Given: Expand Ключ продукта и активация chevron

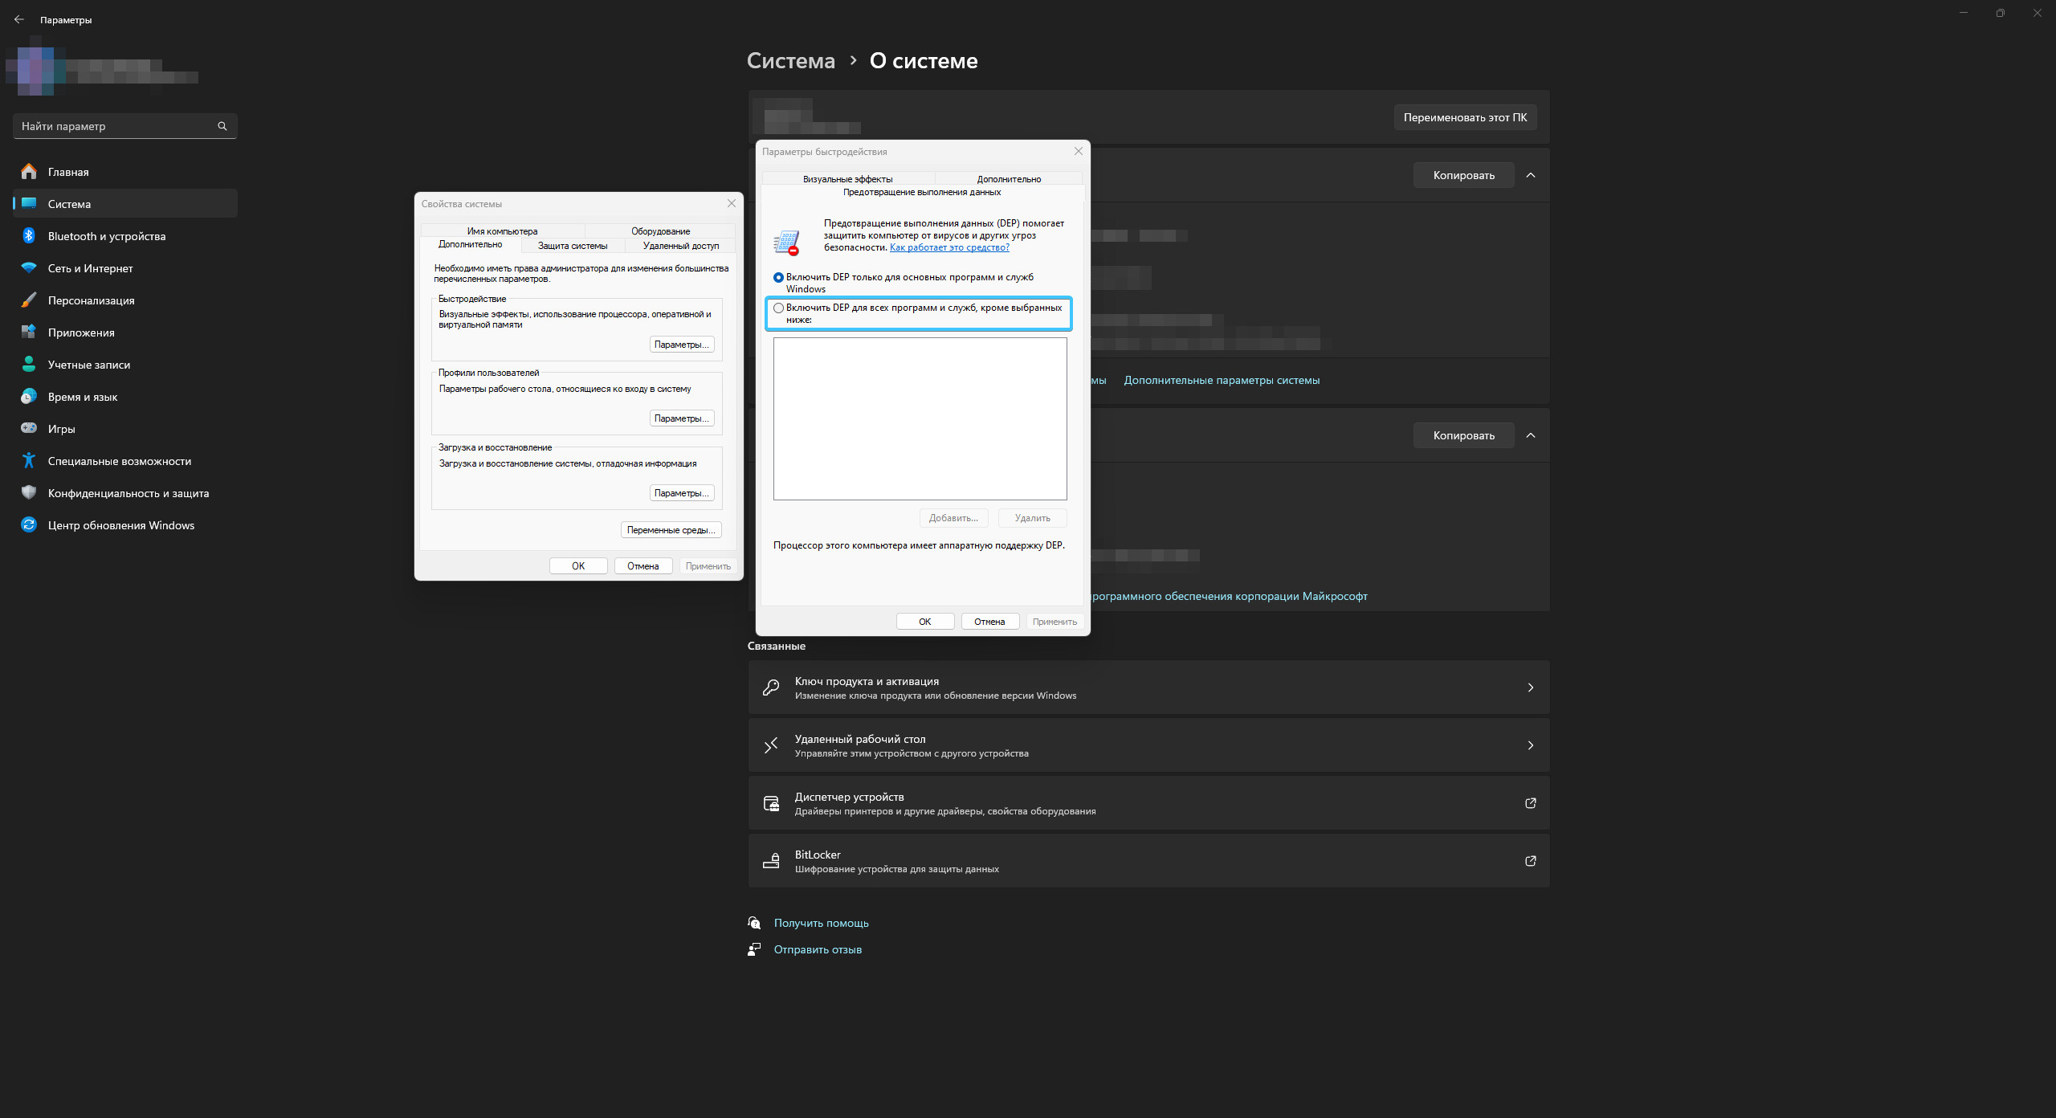Looking at the screenshot, I should tap(1530, 688).
